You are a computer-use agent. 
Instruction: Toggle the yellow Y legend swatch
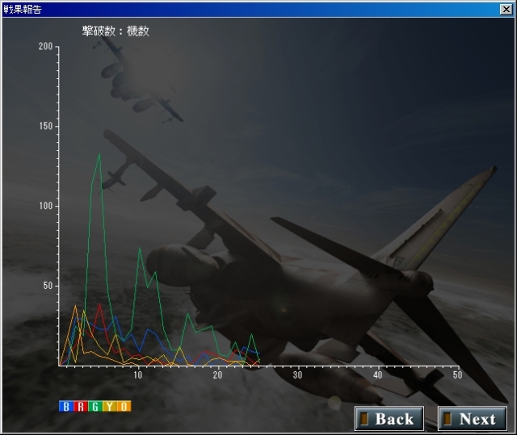pyautogui.click(x=110, y=407)
